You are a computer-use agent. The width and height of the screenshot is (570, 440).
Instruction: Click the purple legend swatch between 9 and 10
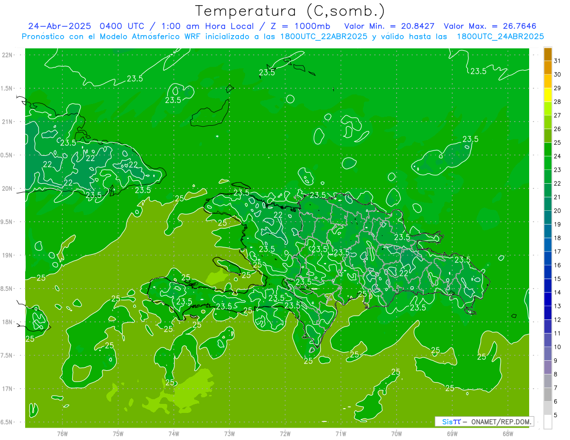pos(548,354)
